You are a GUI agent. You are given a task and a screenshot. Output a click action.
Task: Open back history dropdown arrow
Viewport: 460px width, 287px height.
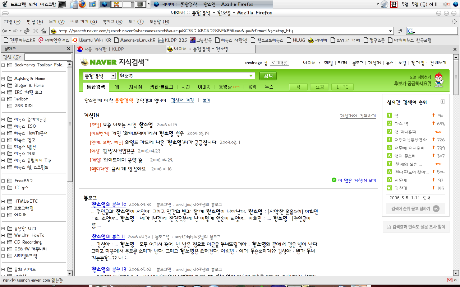pos(9,31)
